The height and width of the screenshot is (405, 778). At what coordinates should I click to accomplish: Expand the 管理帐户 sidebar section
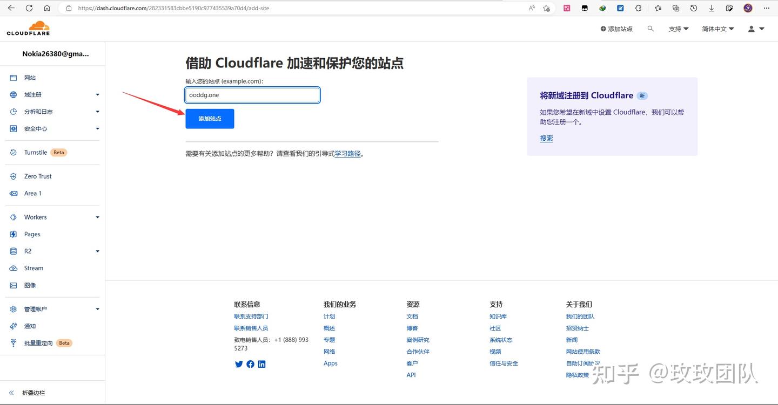36,308
